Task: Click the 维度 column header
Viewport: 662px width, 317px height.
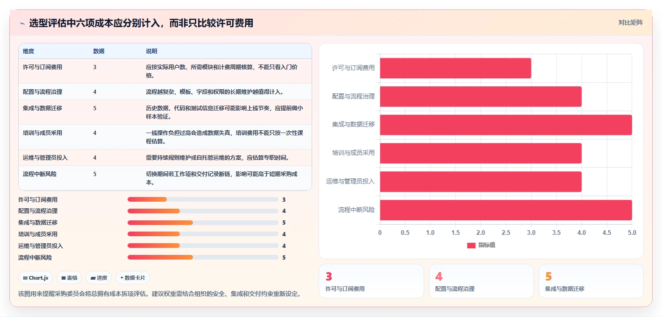Action: 28,51
